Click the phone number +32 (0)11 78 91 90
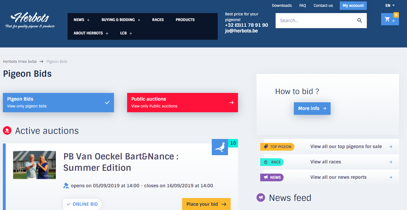Viewport: 407px width, 210px height. (x=247, y=25)
